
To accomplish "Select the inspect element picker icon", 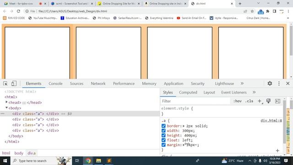I will [x=5, y=83].
